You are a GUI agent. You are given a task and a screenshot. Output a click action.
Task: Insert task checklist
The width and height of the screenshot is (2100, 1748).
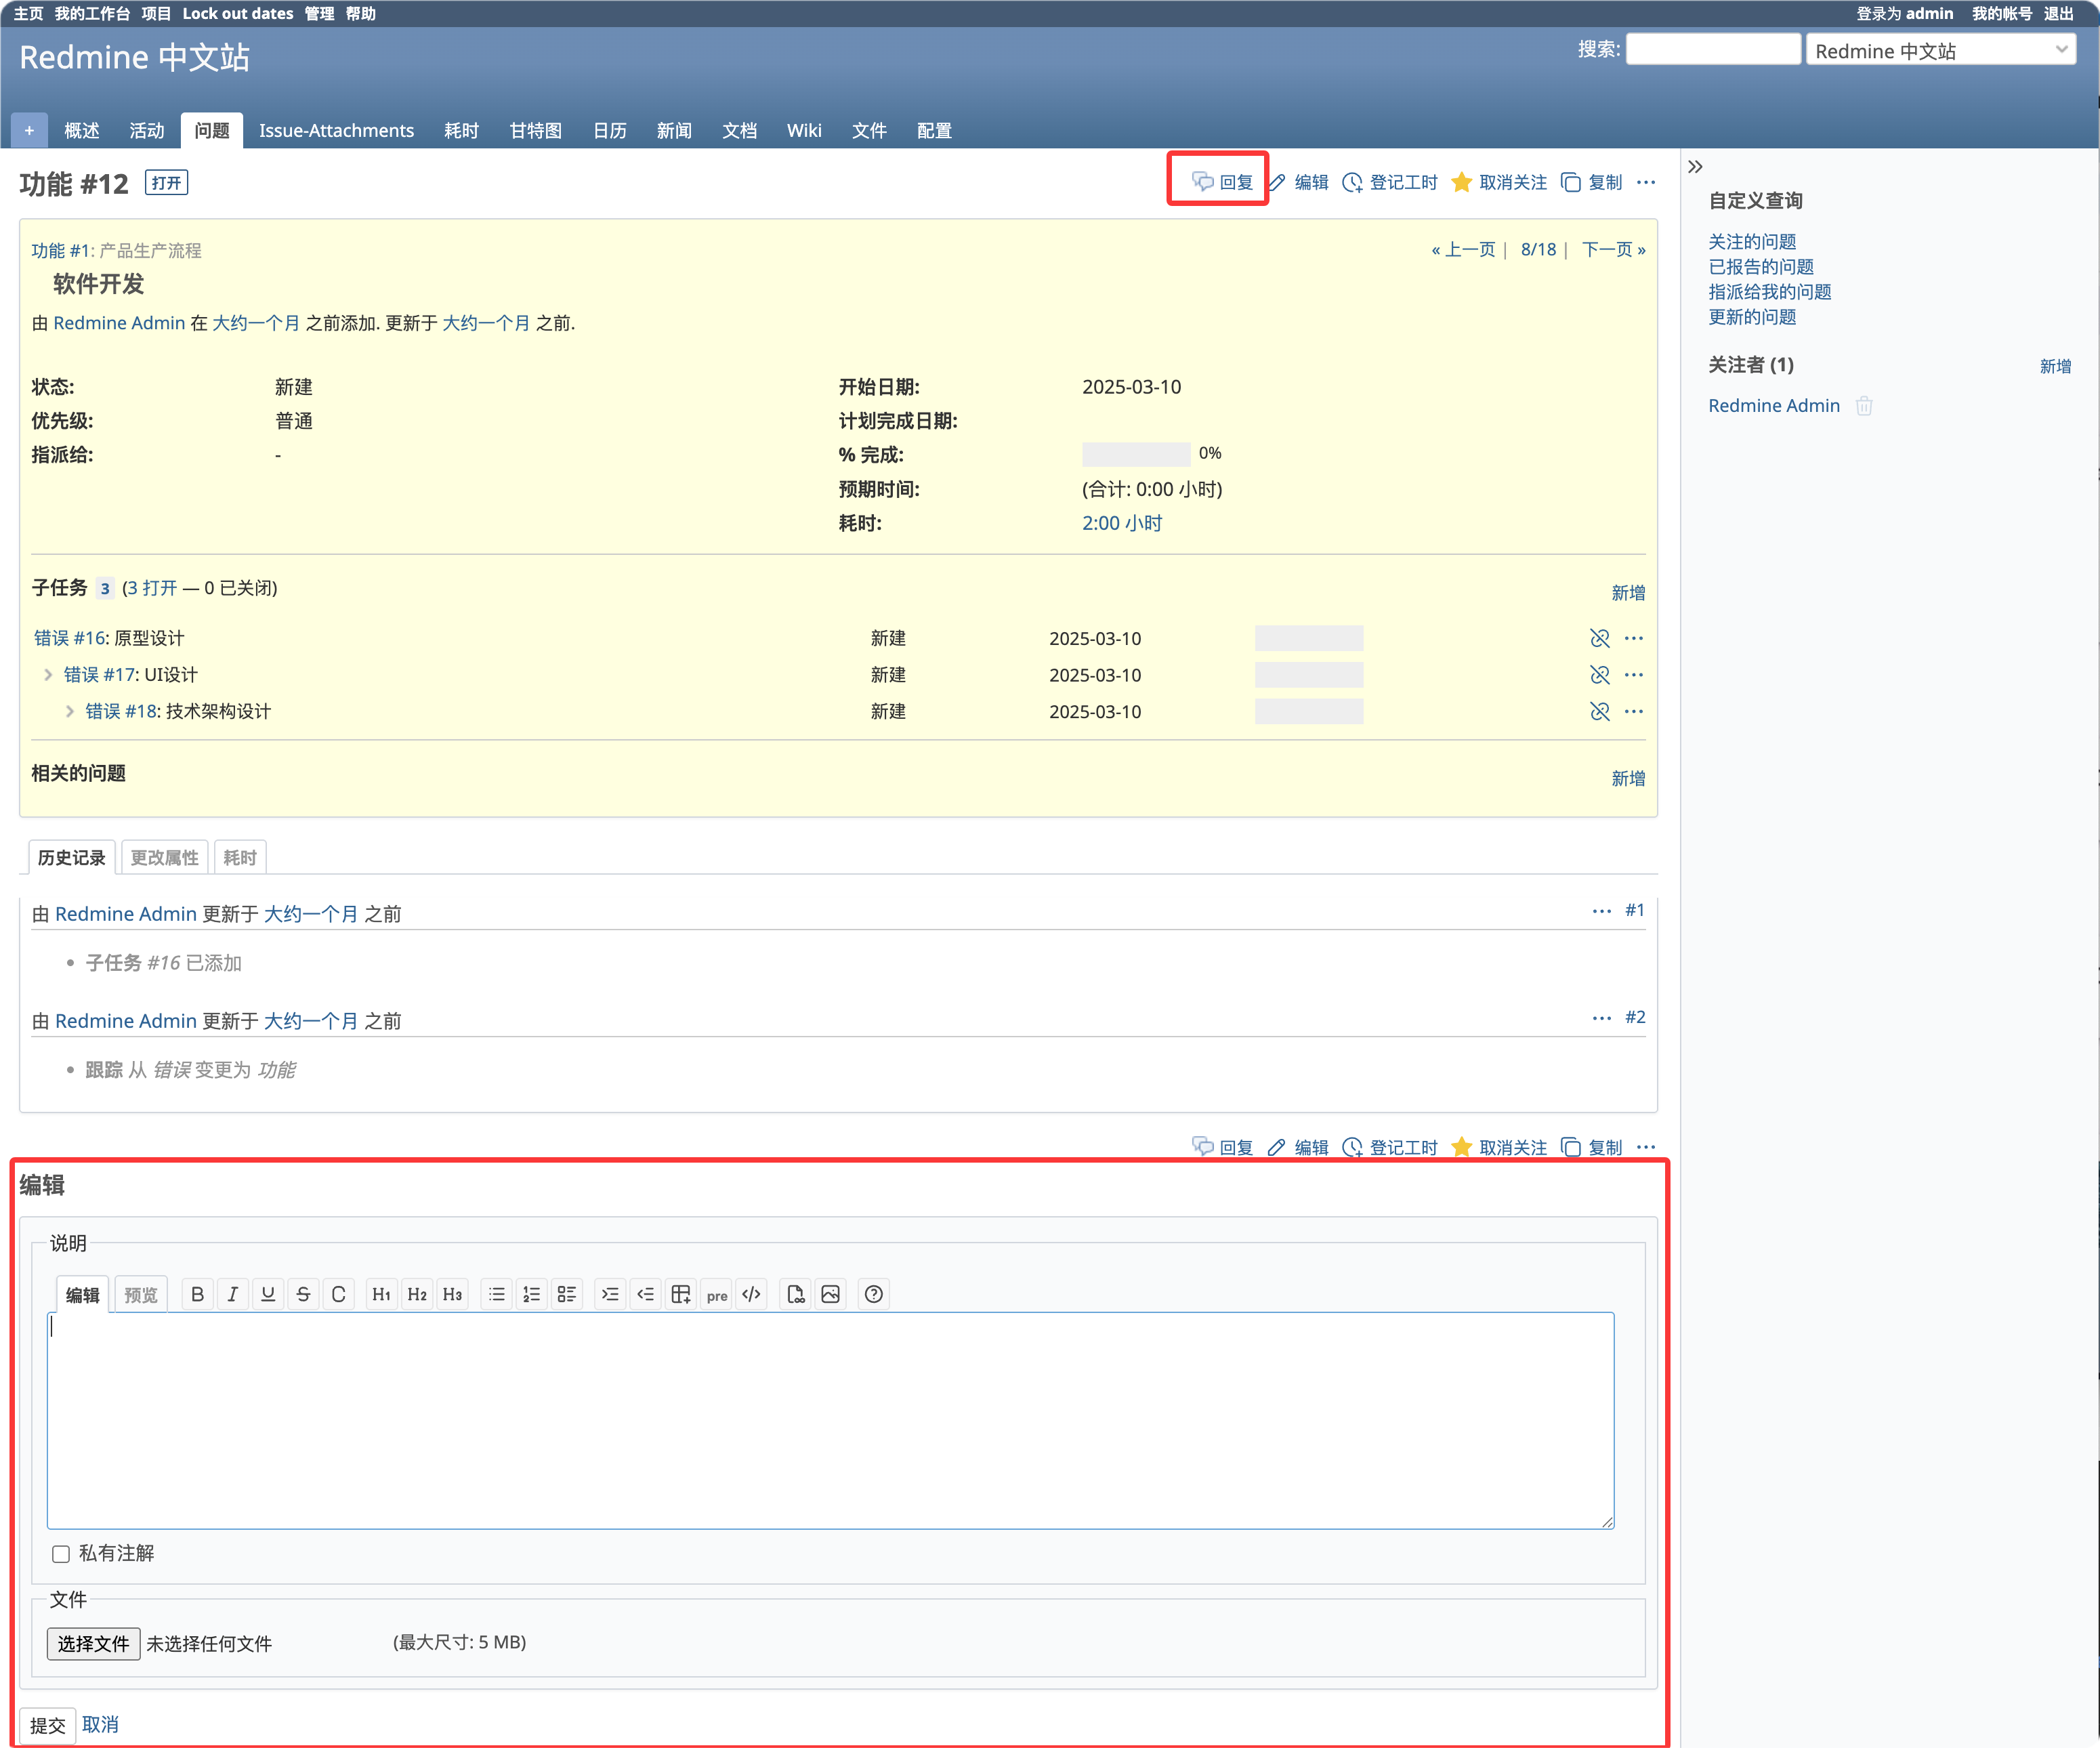point(567,1294)
